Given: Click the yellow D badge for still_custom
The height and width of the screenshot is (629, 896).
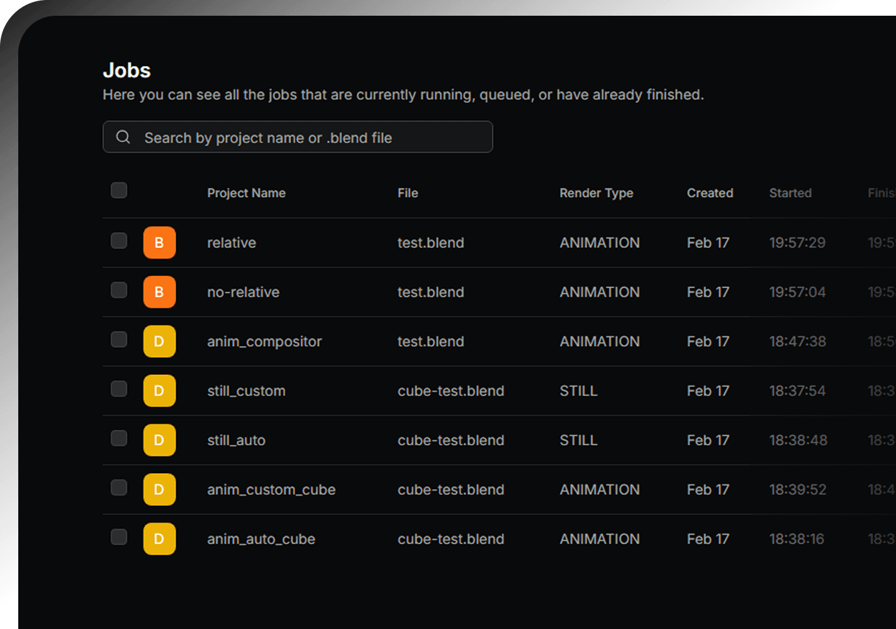Looking at the screenshot, I should coord(159,391).
